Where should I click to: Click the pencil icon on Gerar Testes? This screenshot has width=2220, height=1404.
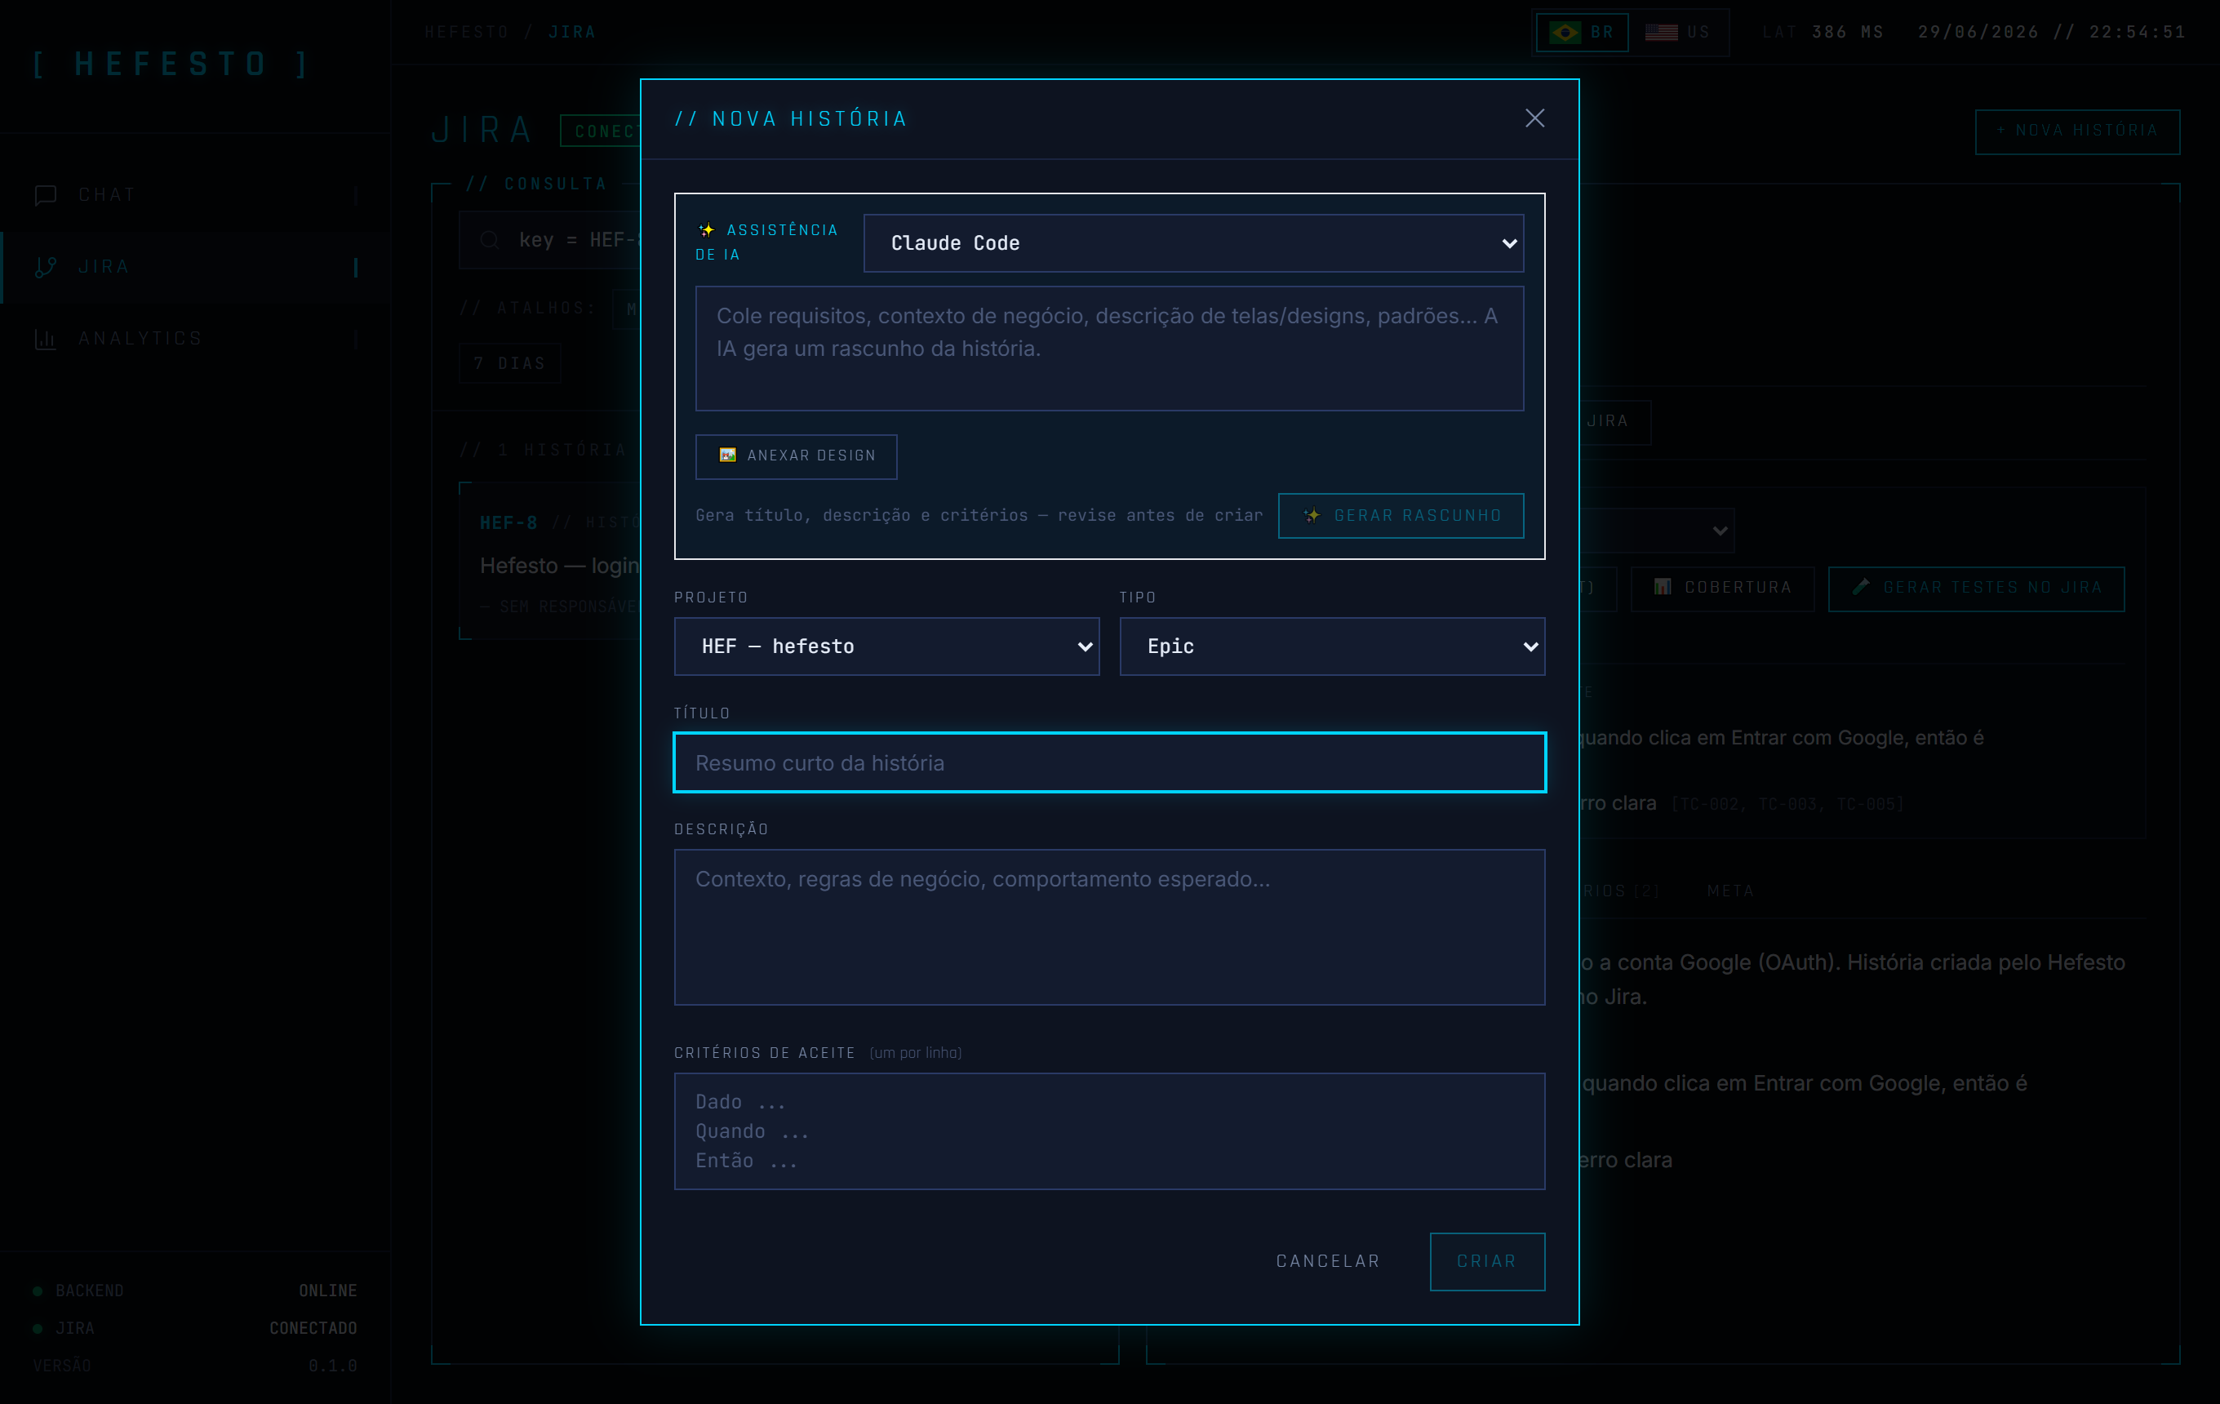point(1862,586)
